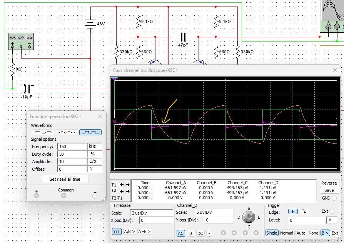Move cursor T2 right with arrow

coord(128,191)
